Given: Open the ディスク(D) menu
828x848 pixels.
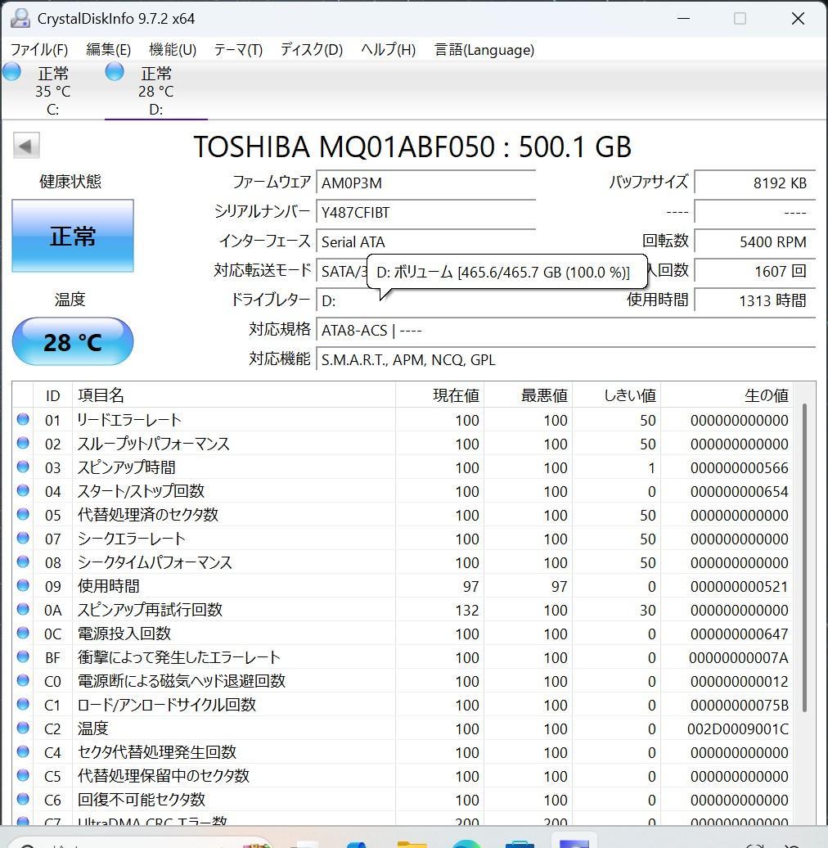Looking at the screenshot, I should [x=312, y=50].
